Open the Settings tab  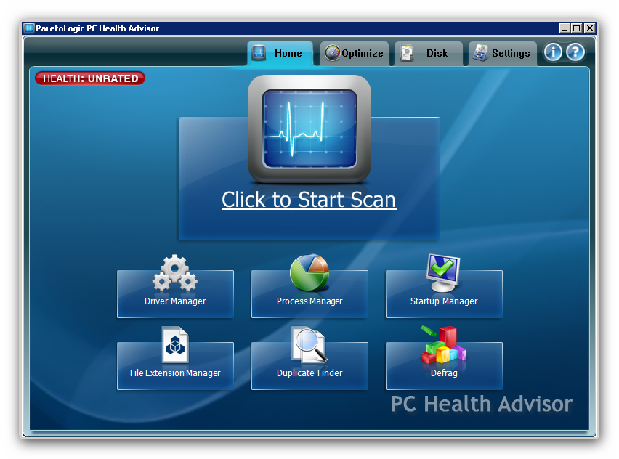[502, 53]
